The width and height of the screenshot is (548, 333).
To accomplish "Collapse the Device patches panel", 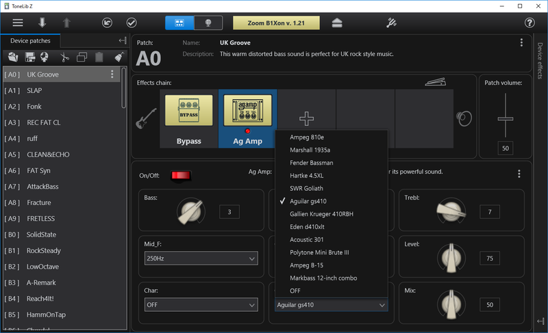I will pyautogui.click(x=123, y=41).
